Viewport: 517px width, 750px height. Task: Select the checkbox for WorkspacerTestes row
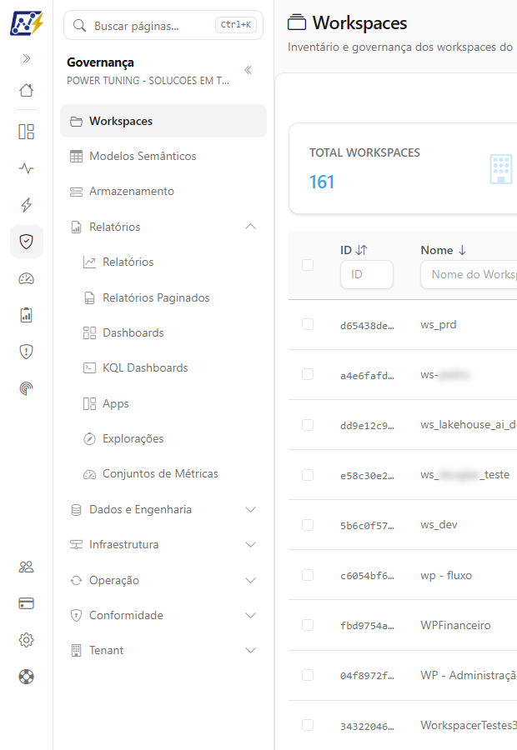(x=308, y=725)
